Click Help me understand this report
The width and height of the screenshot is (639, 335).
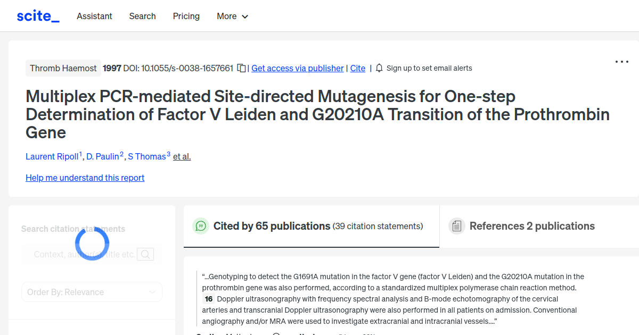(x=85, y=178)
